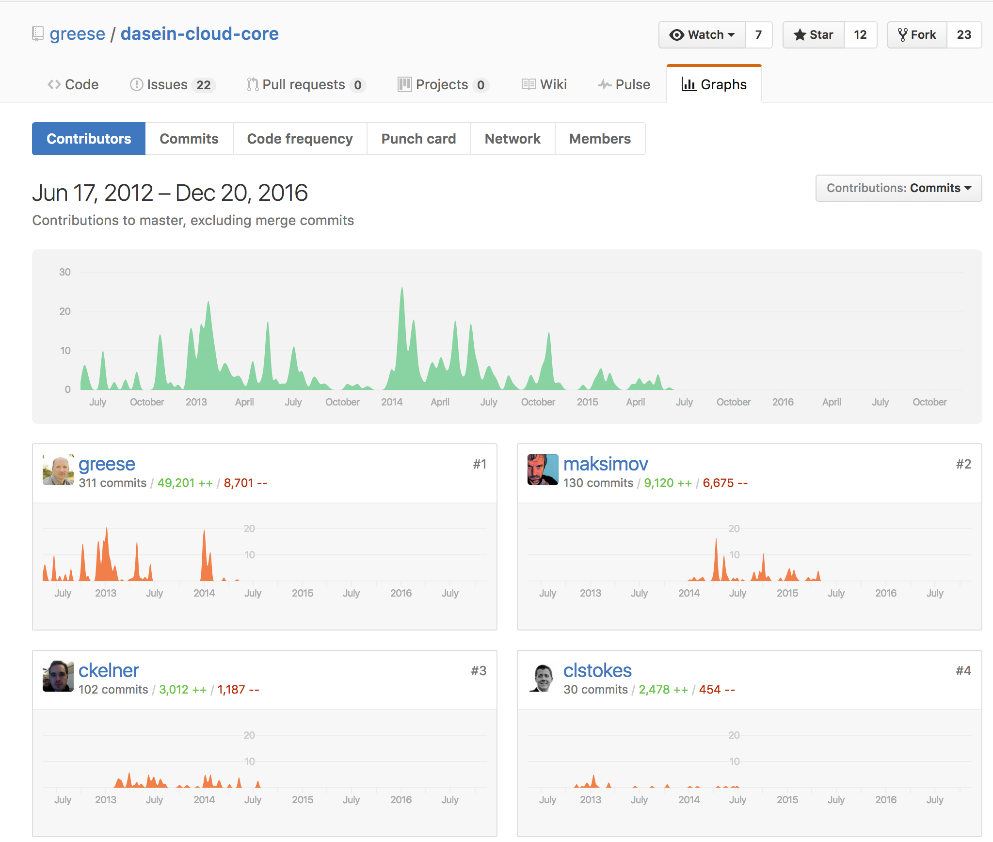Open the Contributions: Commits dropdown
Screen dimensions: 993x842
coord(898,188)
